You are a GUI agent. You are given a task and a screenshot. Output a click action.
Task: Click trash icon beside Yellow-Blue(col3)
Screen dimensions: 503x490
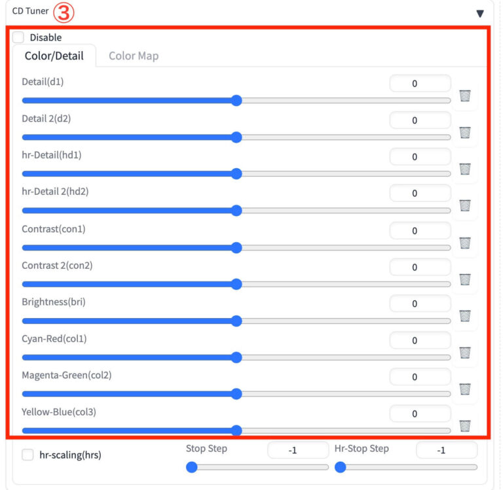point(465,426)
